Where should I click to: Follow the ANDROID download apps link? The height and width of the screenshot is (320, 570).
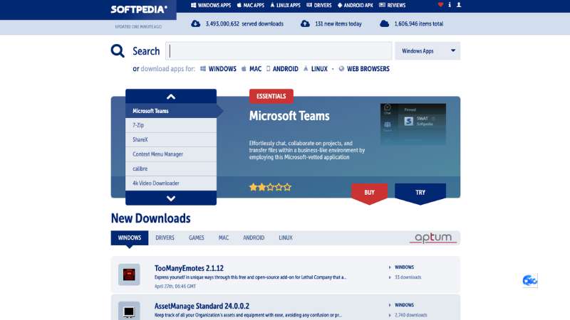(286, 69)
